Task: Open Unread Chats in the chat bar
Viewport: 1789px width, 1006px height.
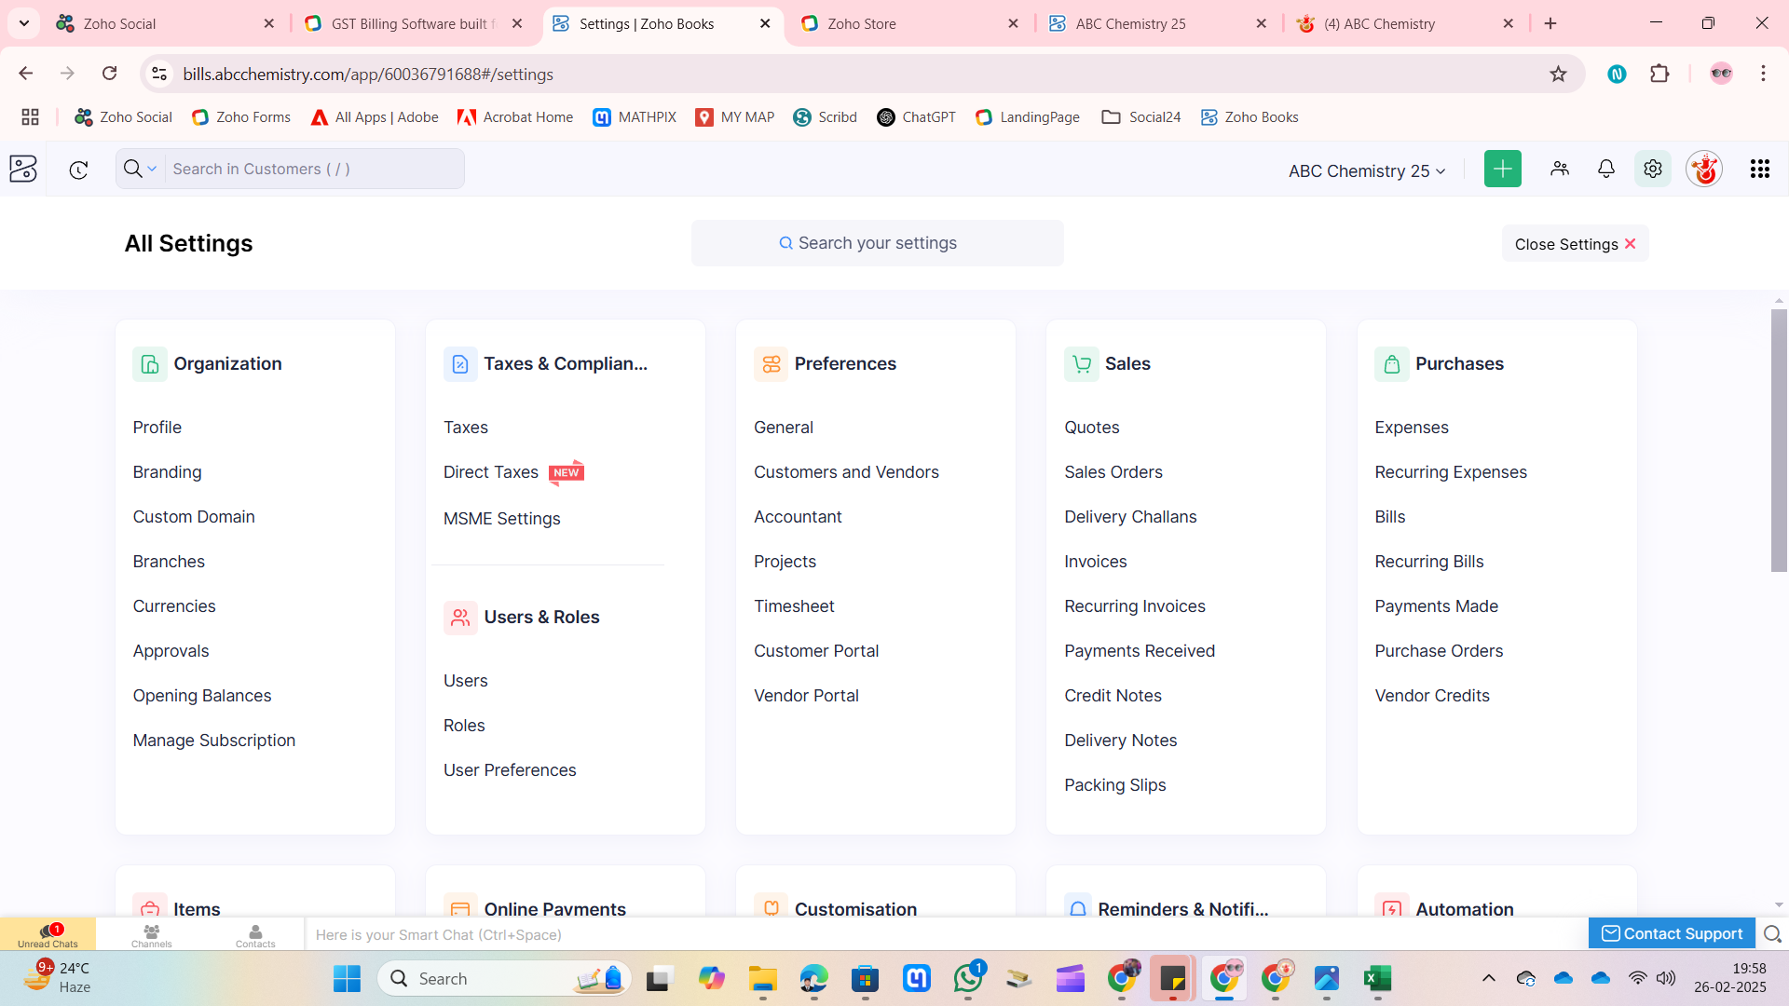Action: coord(48,934)
